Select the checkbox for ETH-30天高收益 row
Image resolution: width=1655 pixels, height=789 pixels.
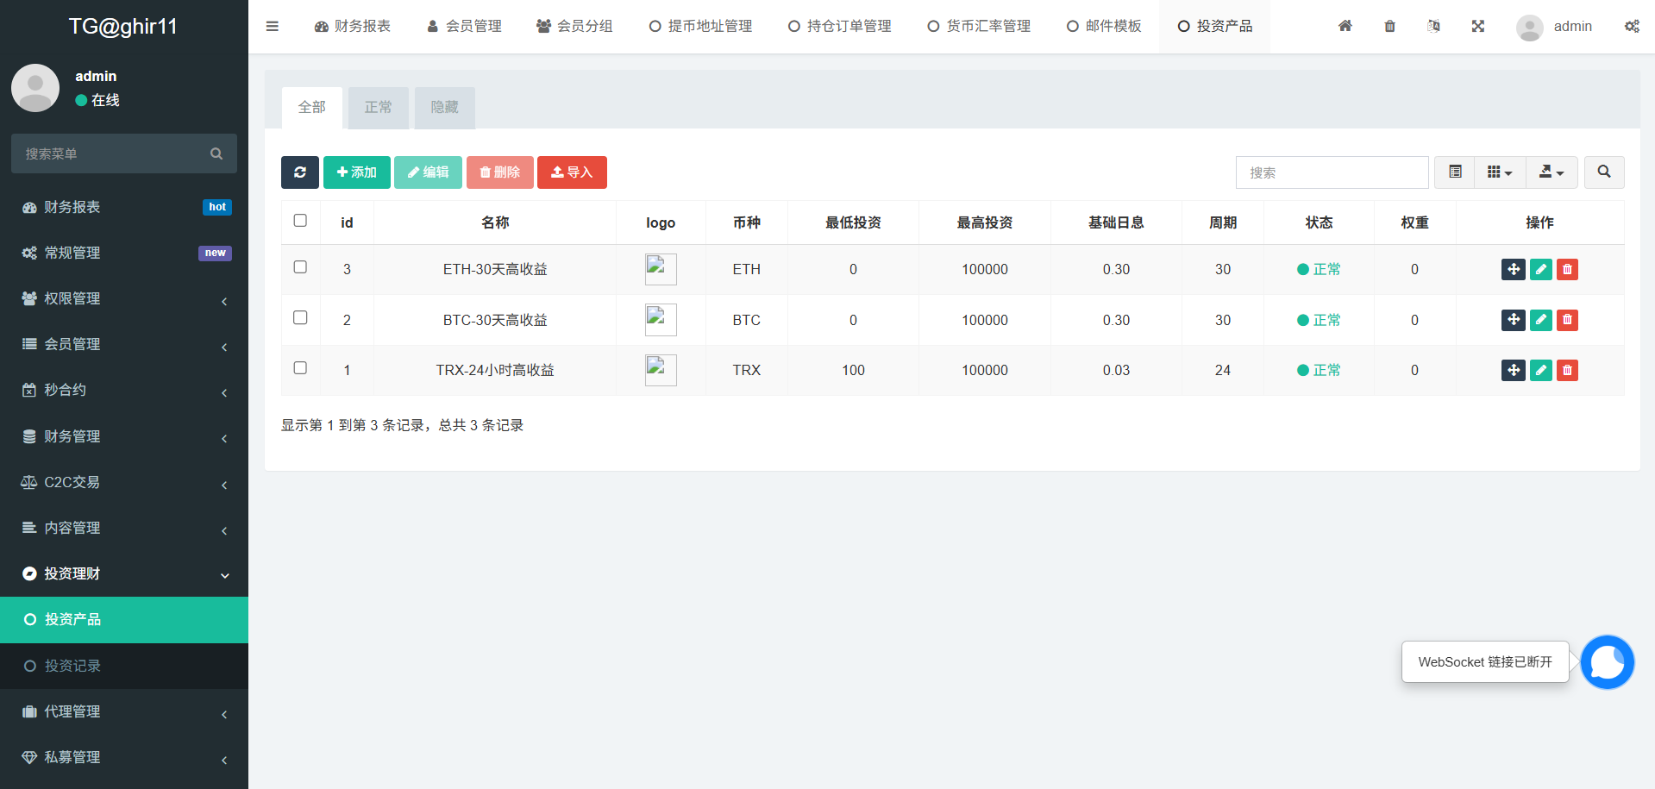[x=300, y=267]
